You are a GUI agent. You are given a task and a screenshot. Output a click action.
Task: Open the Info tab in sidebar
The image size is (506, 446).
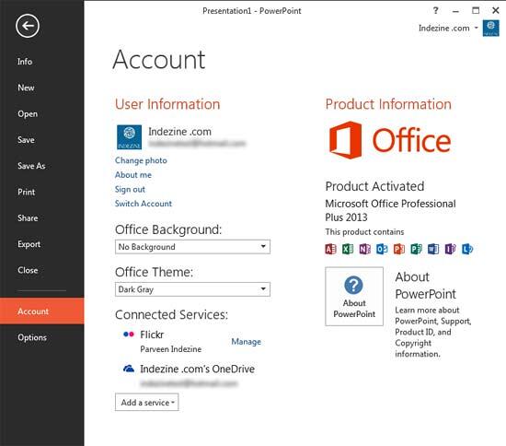25,62
